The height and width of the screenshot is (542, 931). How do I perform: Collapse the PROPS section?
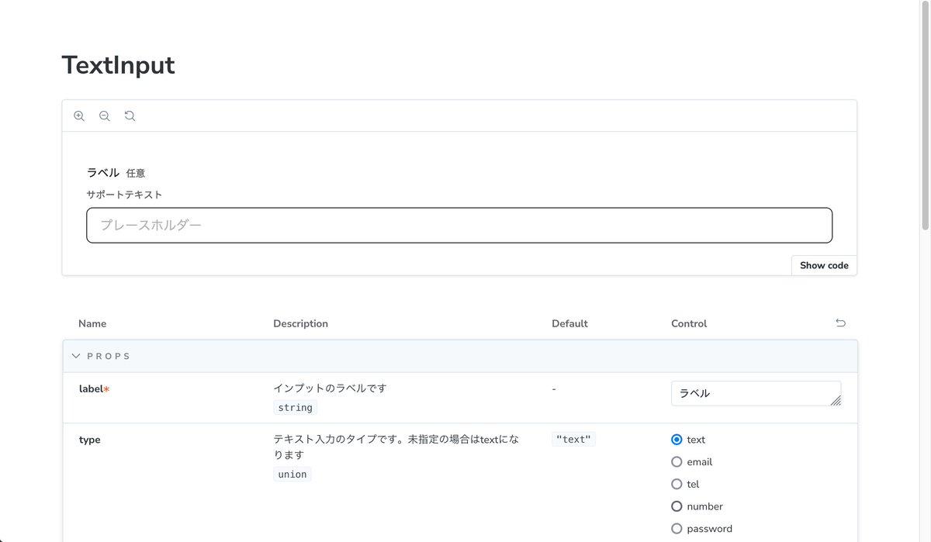76,355
